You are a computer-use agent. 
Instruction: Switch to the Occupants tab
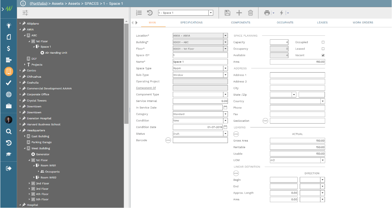point(285,22)
